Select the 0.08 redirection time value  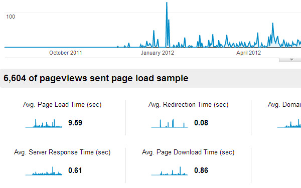point(201,123)
